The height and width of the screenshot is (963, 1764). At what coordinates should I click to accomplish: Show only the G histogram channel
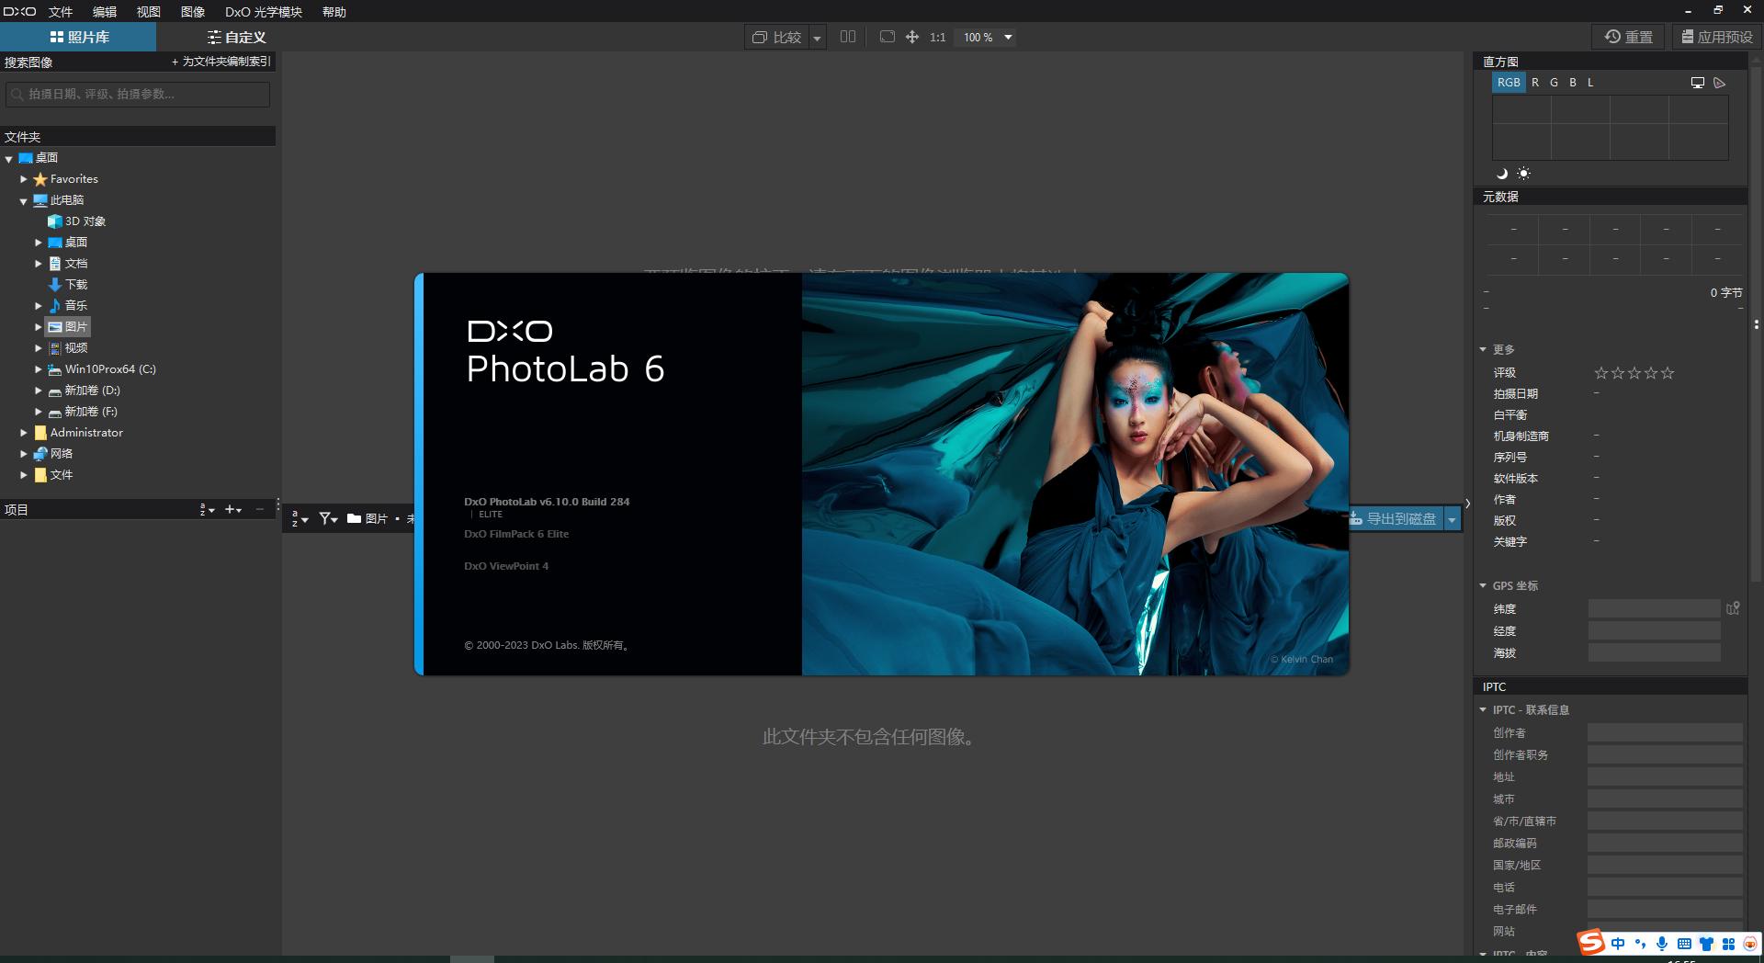(x=1554, y=83)
